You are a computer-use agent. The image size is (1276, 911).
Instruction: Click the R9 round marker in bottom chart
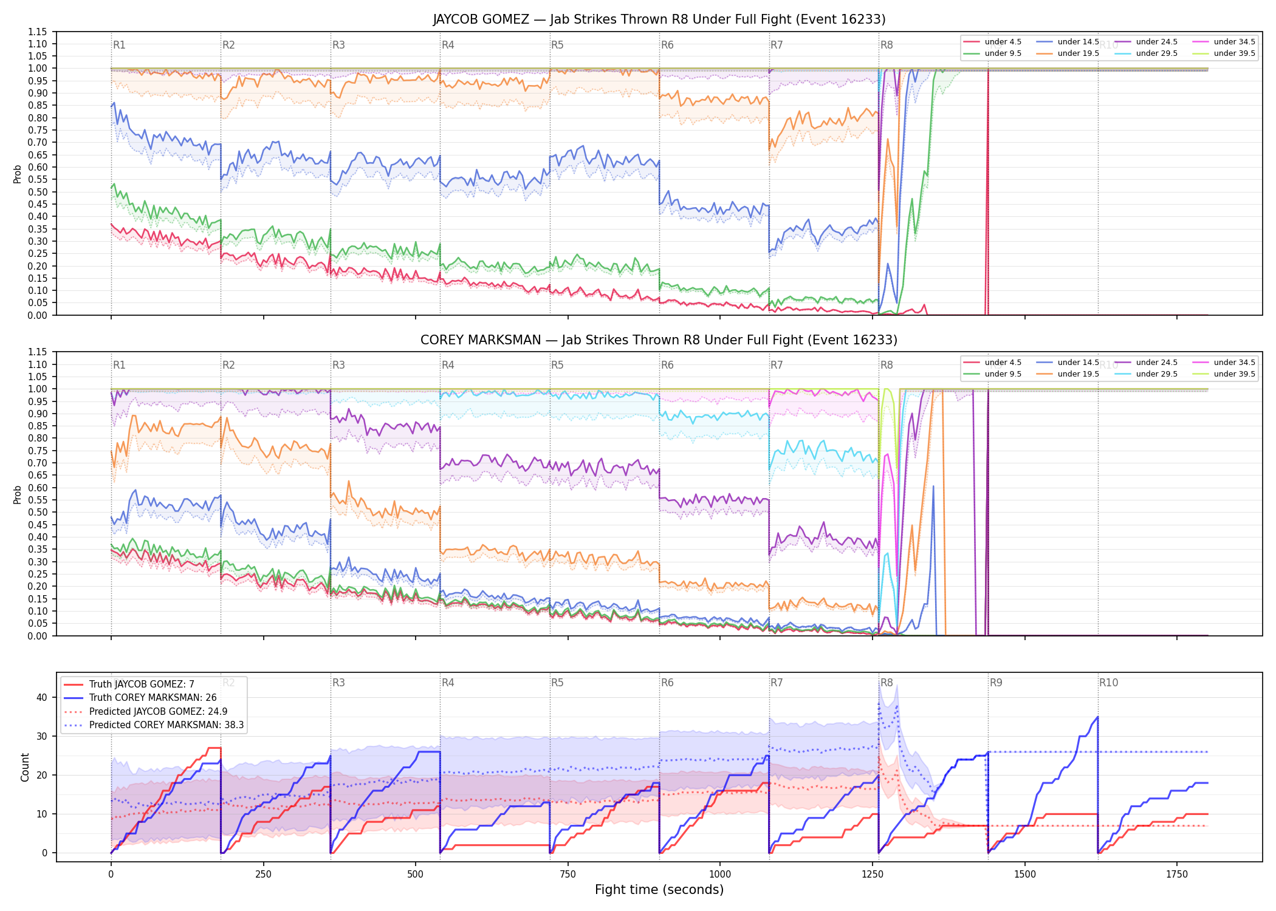click(996, 683)
